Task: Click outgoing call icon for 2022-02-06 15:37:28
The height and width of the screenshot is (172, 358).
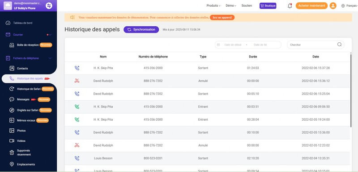Action: pyautogui.click(x=77, y=68)
